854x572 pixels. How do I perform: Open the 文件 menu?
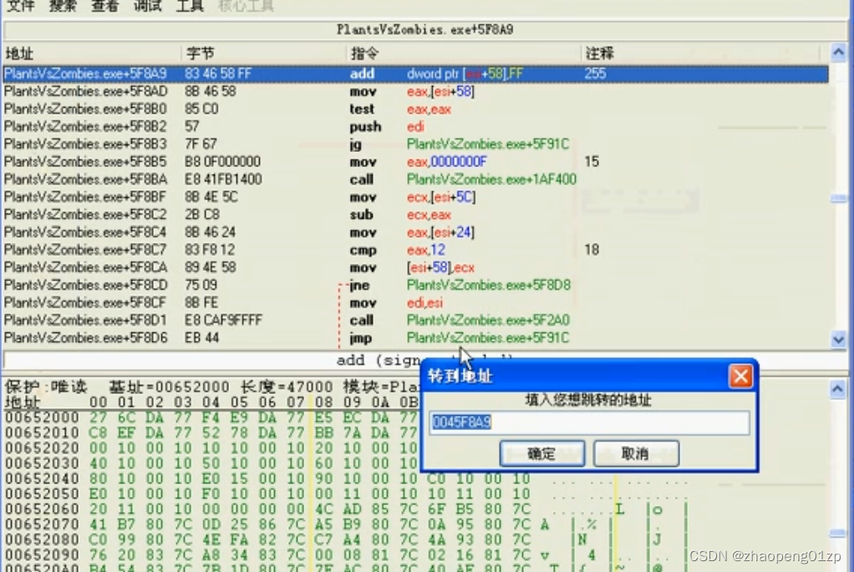point(21,6)
